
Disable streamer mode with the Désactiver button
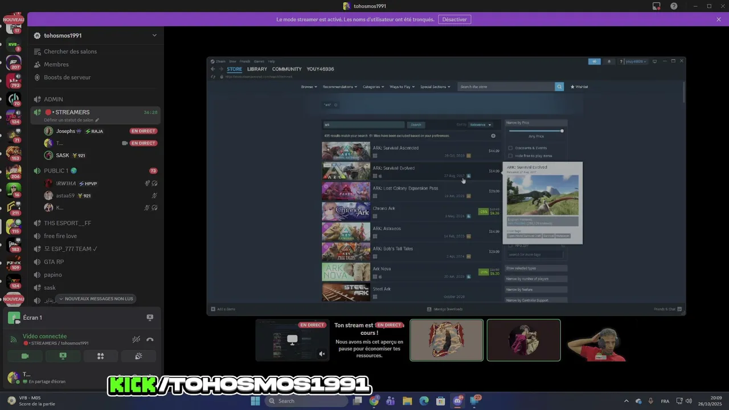[454, 19]
